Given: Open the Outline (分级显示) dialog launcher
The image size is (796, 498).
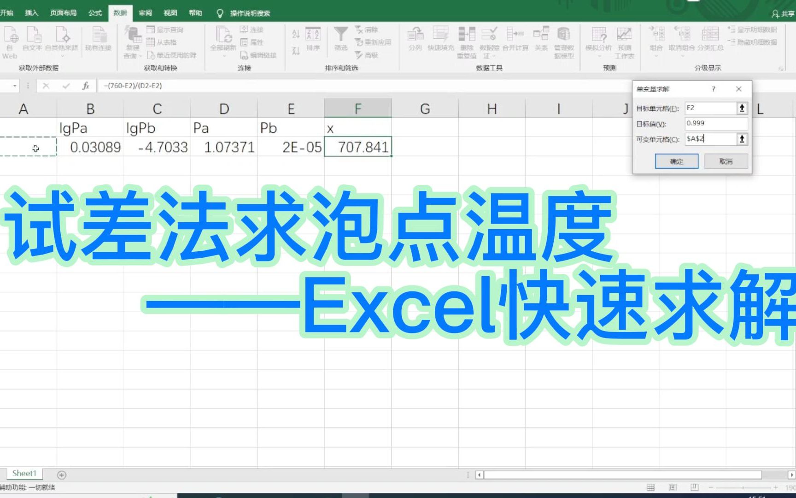Looking at the screenshot, I should 781,68.
